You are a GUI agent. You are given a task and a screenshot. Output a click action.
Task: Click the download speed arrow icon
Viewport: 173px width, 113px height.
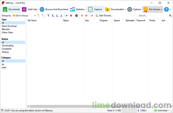pos(138,110)
